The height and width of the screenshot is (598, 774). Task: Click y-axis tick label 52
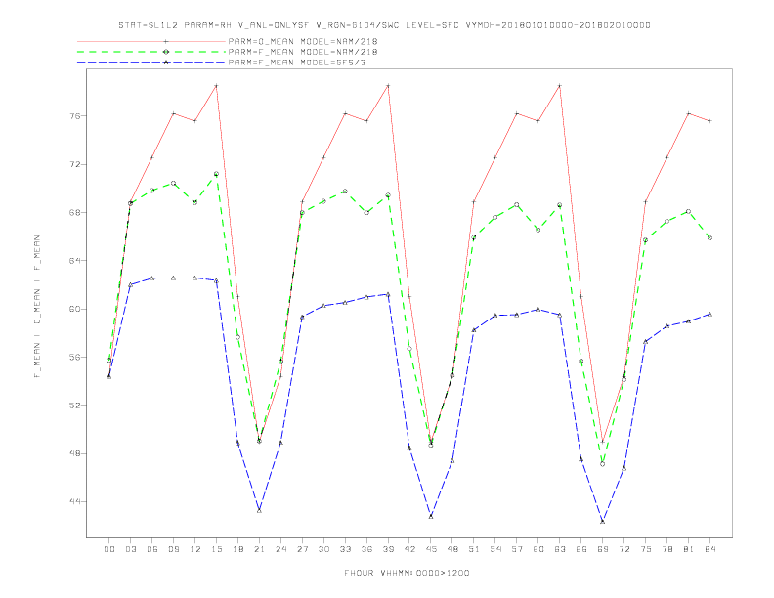click(x=76, y=406)
